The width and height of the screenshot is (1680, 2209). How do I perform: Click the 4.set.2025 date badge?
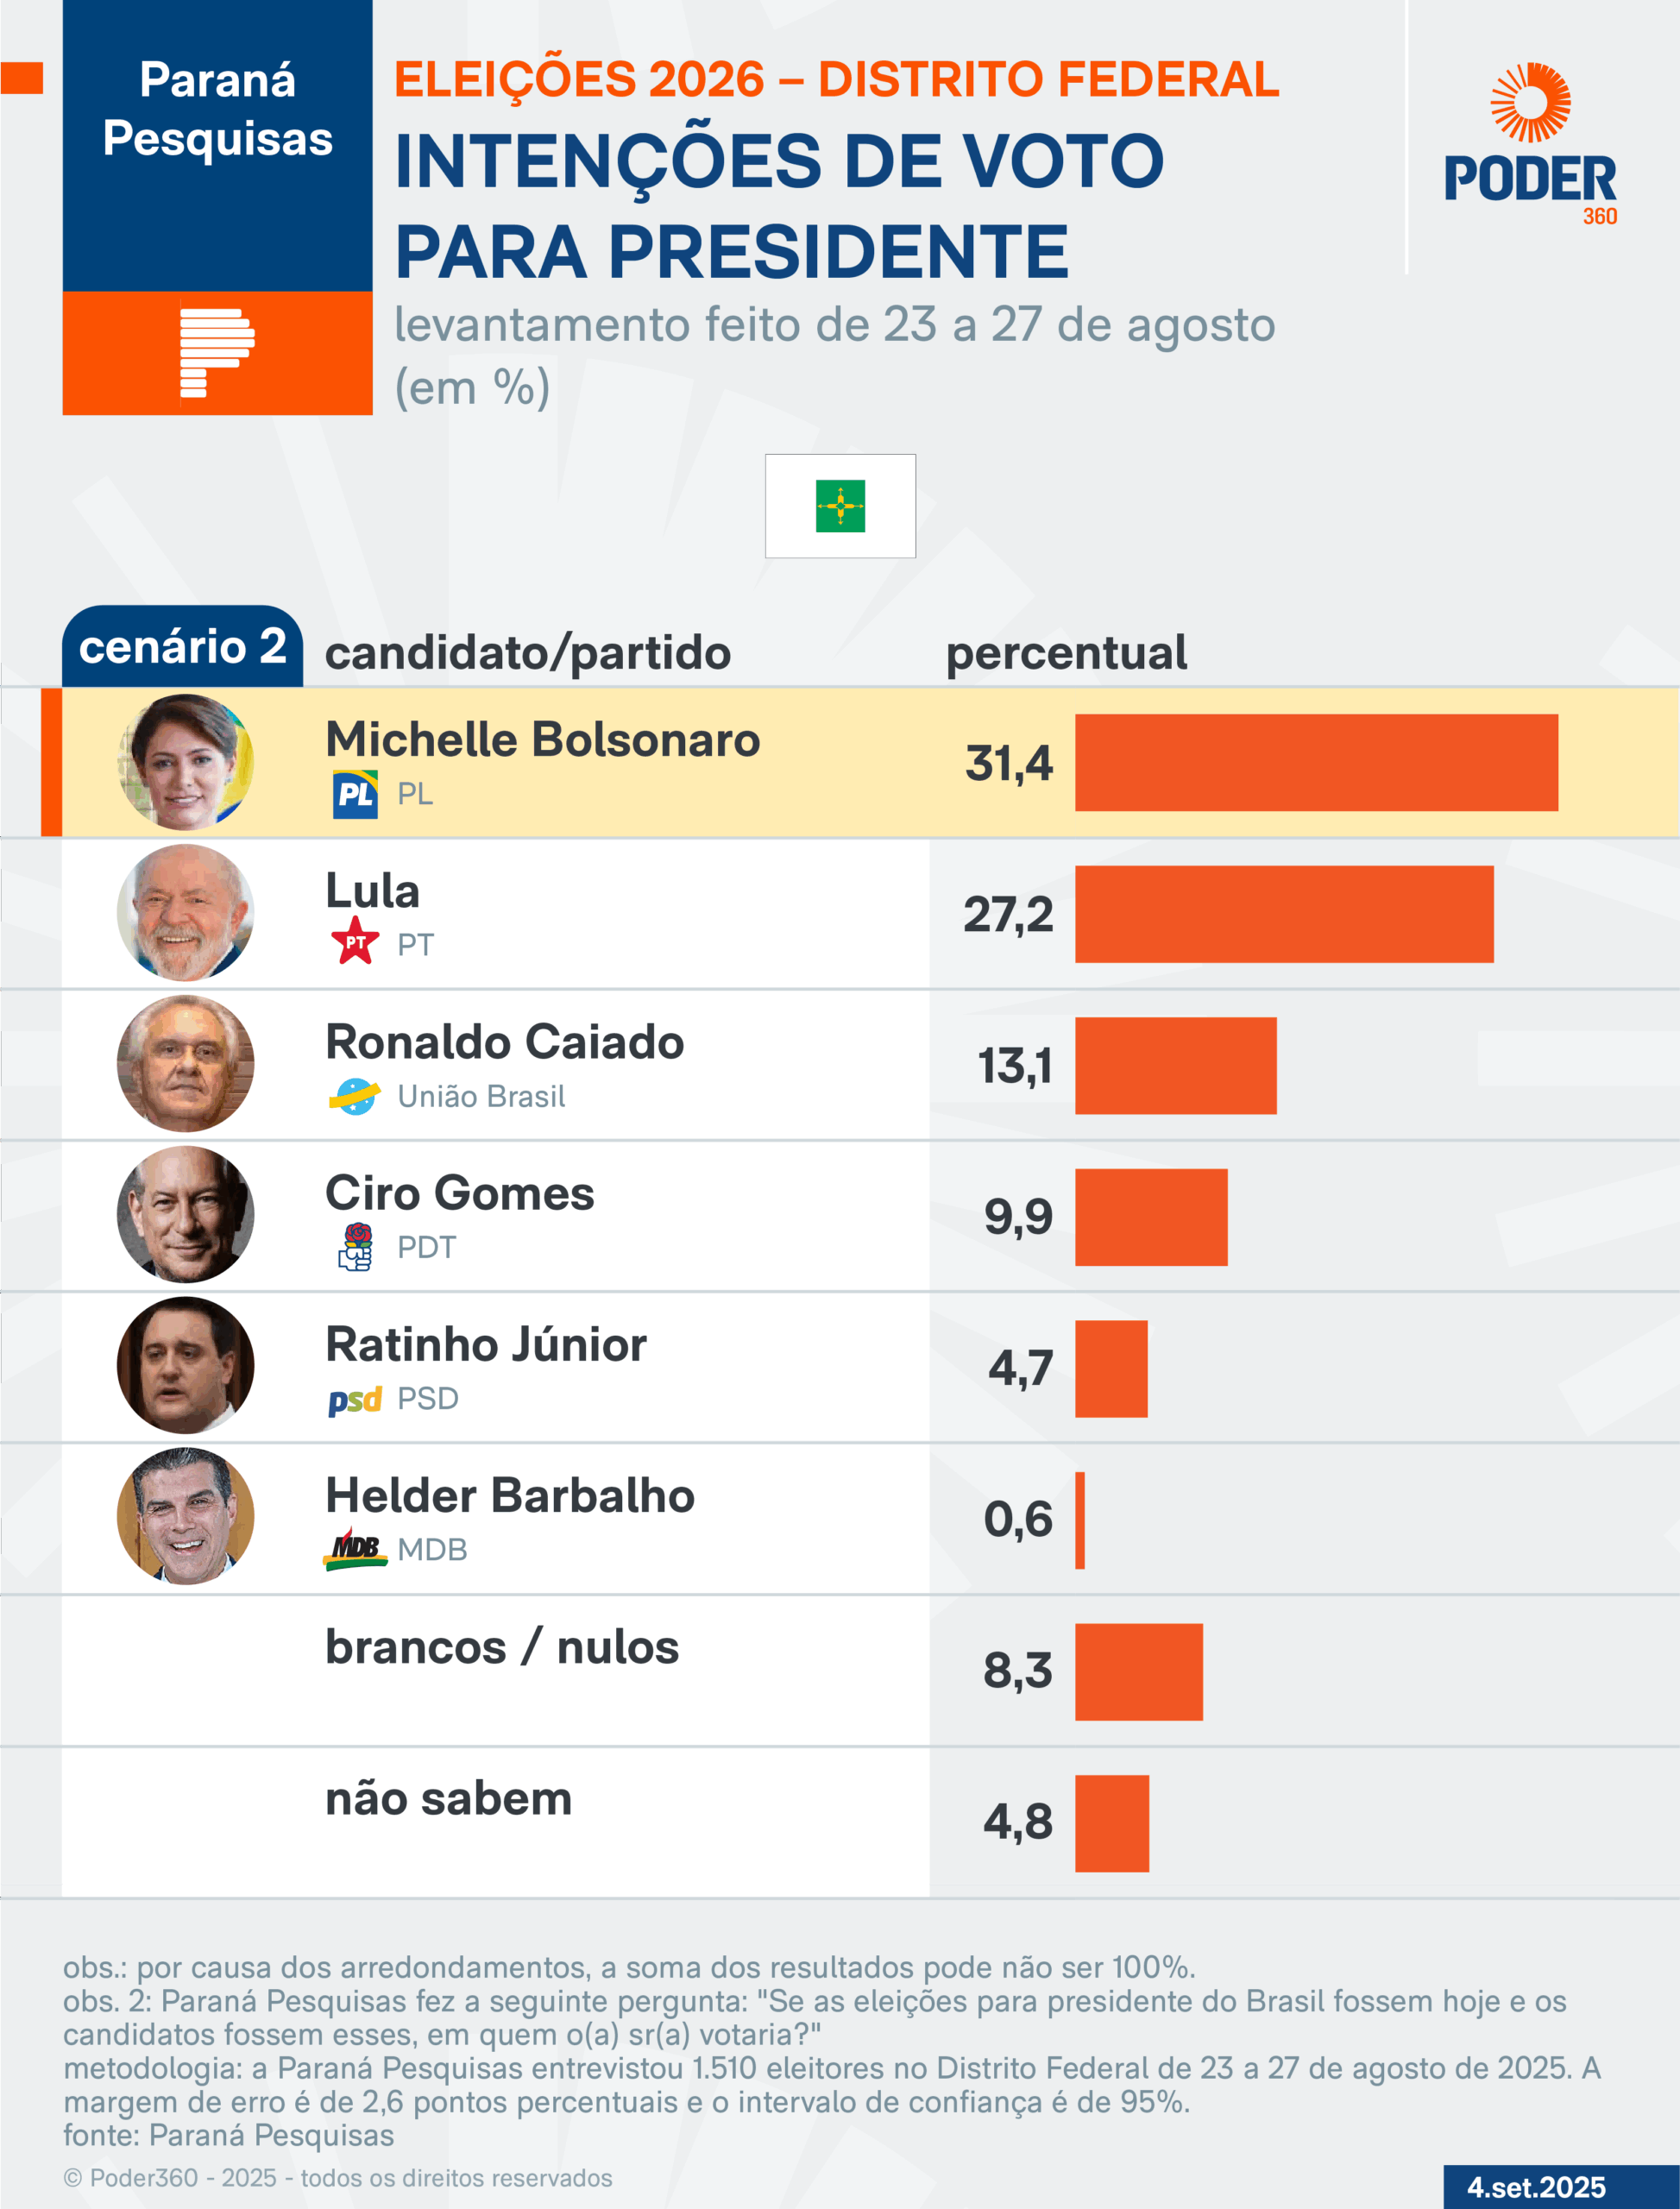click(x=1537, y=2187)
